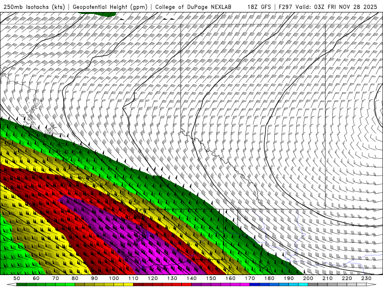Click the 190 label on the color scale
The image size is (383, 287).
click(x=289, y=278)
